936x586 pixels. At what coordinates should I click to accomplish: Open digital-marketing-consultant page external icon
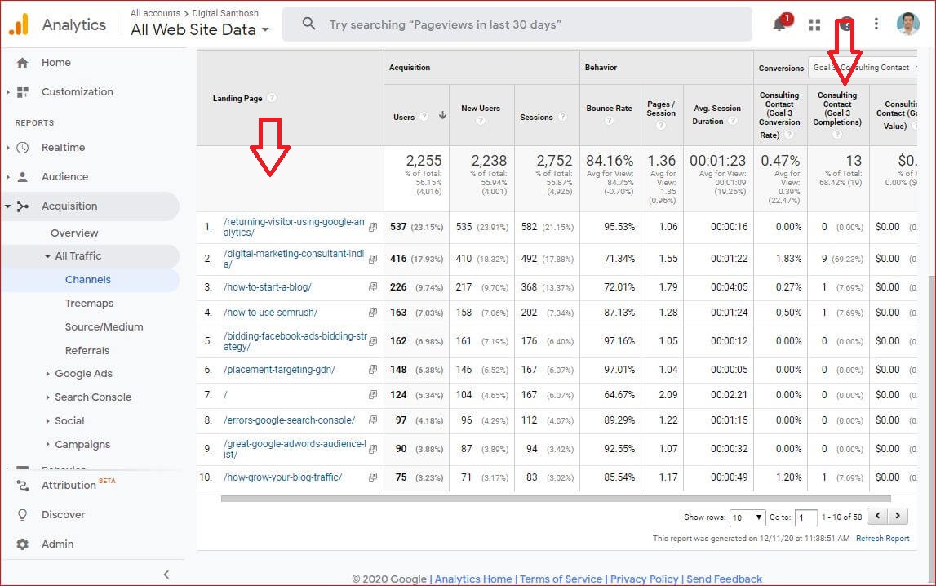(373, 259)
